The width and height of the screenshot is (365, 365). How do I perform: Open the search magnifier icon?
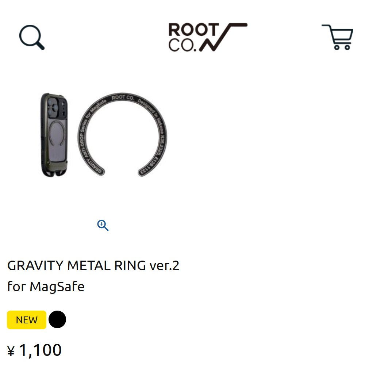click(x=32, y=37)
